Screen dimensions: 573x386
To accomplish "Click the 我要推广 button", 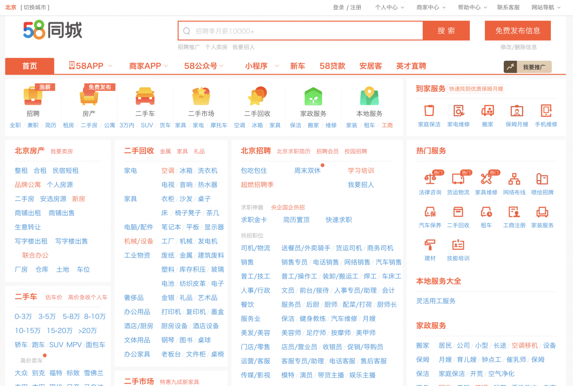I will tap(528, 67).
